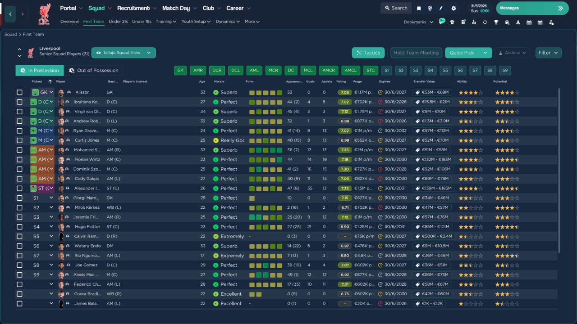Select the AMCR position chip

click(x=329, y=70)
